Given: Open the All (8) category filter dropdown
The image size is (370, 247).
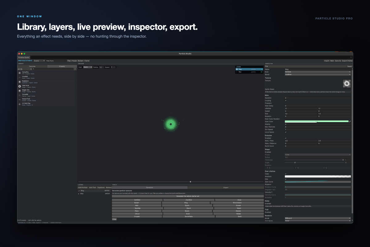Looking at the screenshot, I should click(x=25, y=69).
